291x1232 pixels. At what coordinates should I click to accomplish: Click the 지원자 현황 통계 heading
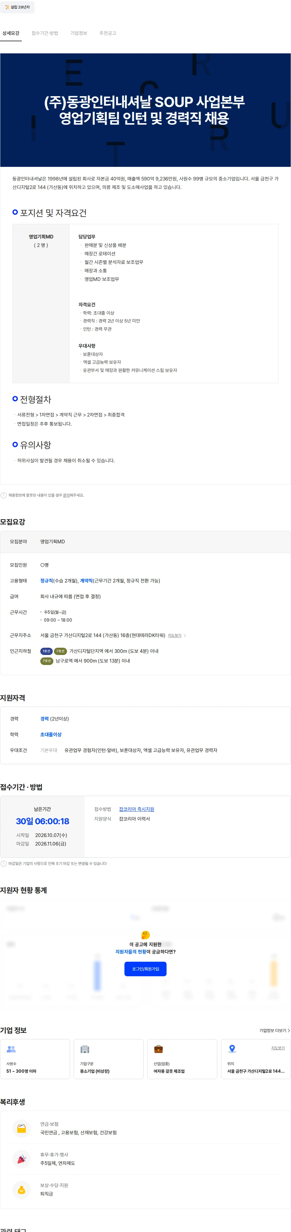(23, 890)
